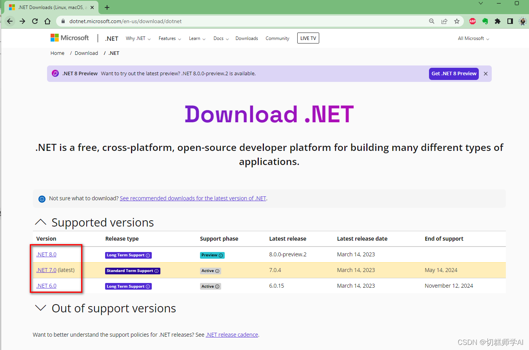Click the browser home icon
Screen dimensions: 529x350
[47, 21]
